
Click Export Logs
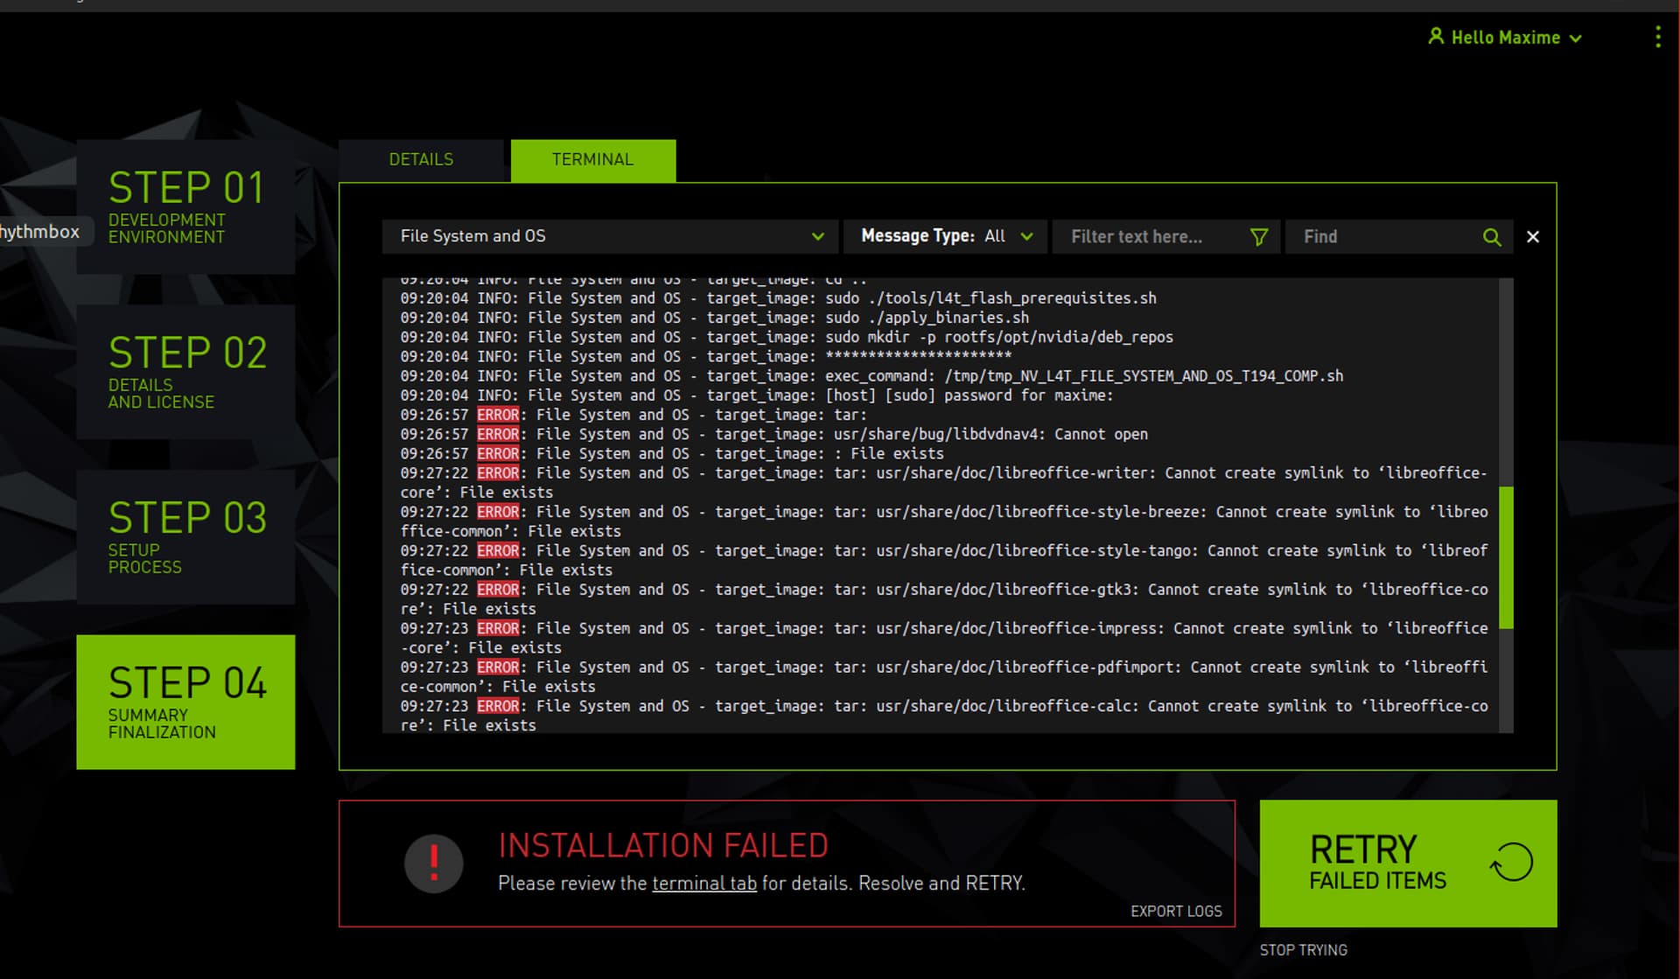click(1175, 912)
